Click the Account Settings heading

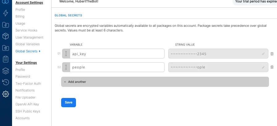tap(29, 3)
